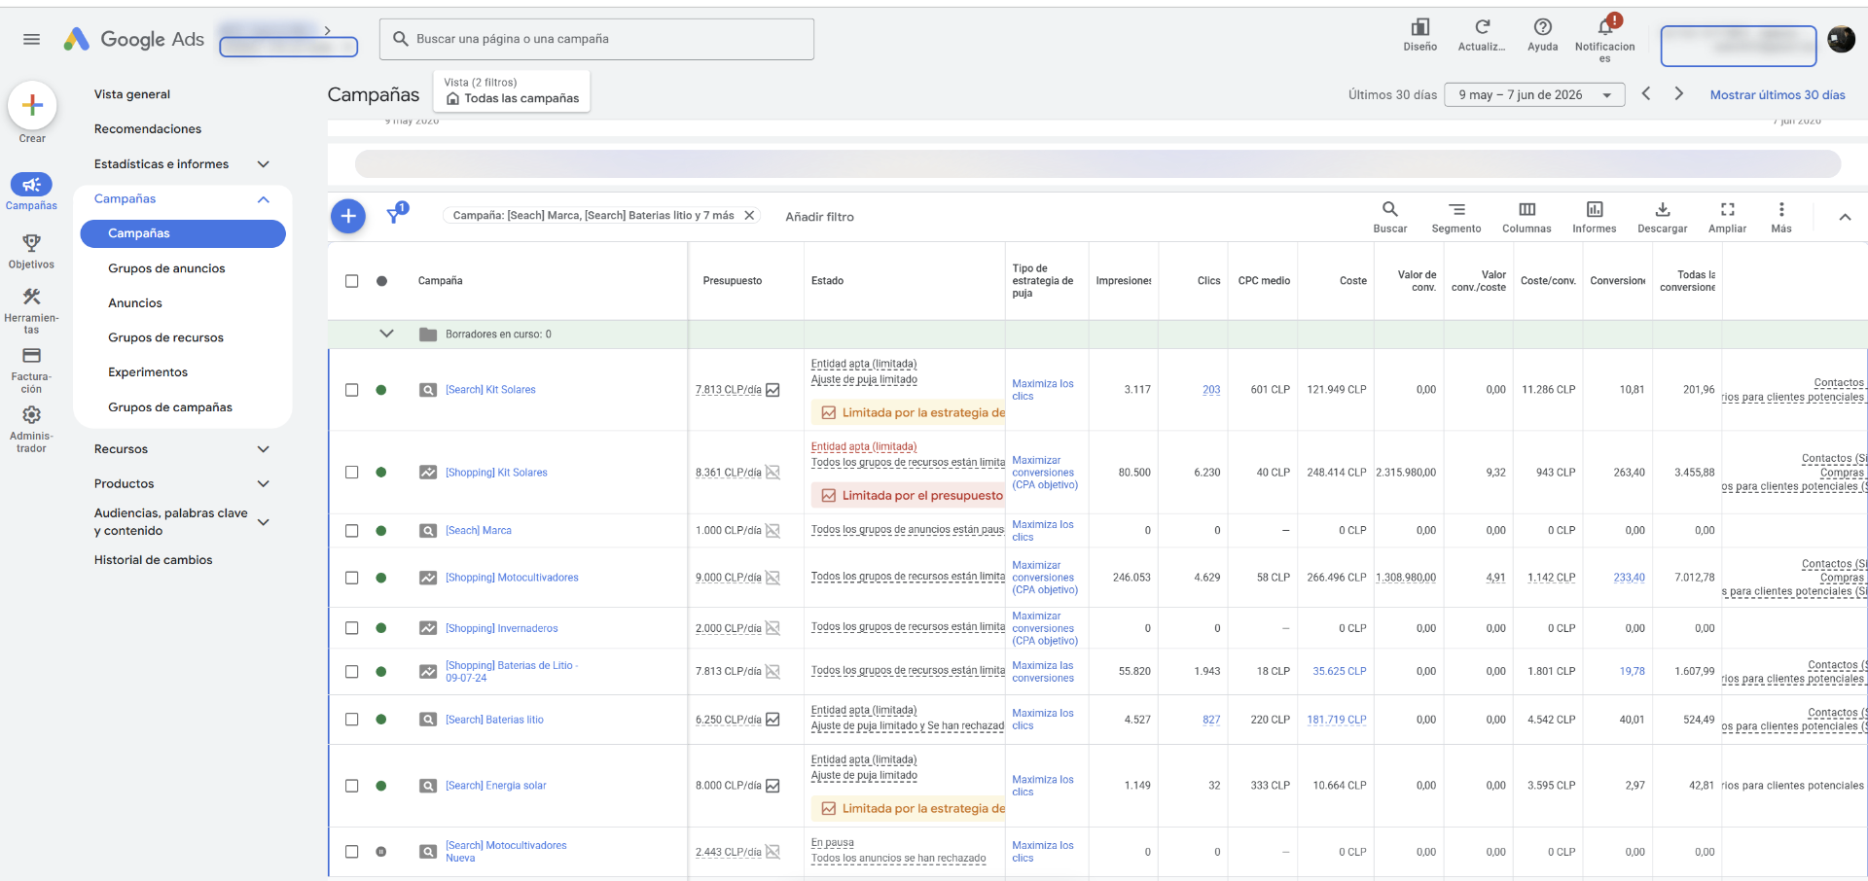1868x881 pixels.
Task: Open Grupos de anuncios menu item
Action: 166,268
